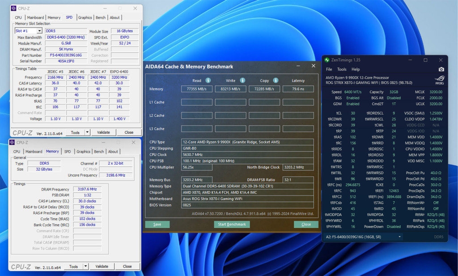Click the tRFC (ns) 294.6875 value in ZenTimings
458x276 pixels.
tap(353, 185)
